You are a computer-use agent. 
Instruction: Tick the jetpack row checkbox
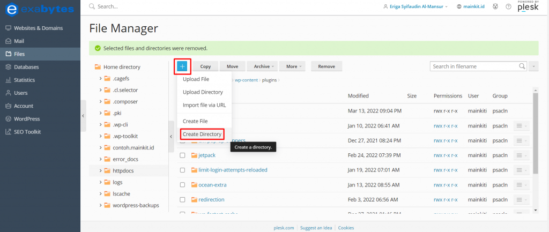pyautogui.click(x=182, y=155)
